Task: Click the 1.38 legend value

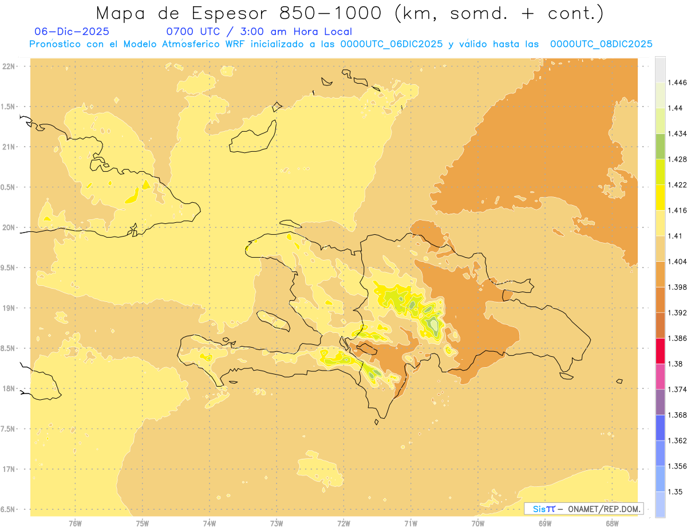Action: (676, 364)
